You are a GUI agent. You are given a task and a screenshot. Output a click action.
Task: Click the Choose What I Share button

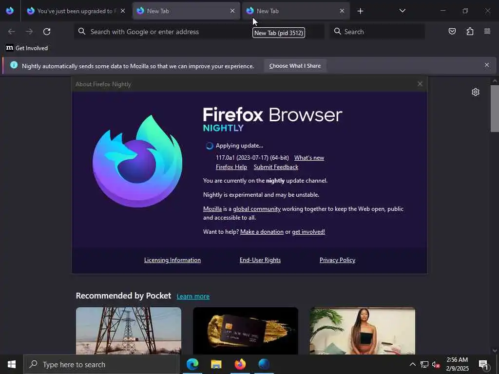(x=295, y=66)
